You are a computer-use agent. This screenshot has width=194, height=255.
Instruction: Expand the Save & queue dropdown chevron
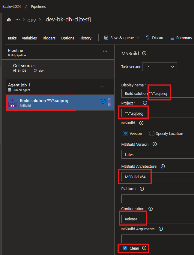(x=138, y=38)
